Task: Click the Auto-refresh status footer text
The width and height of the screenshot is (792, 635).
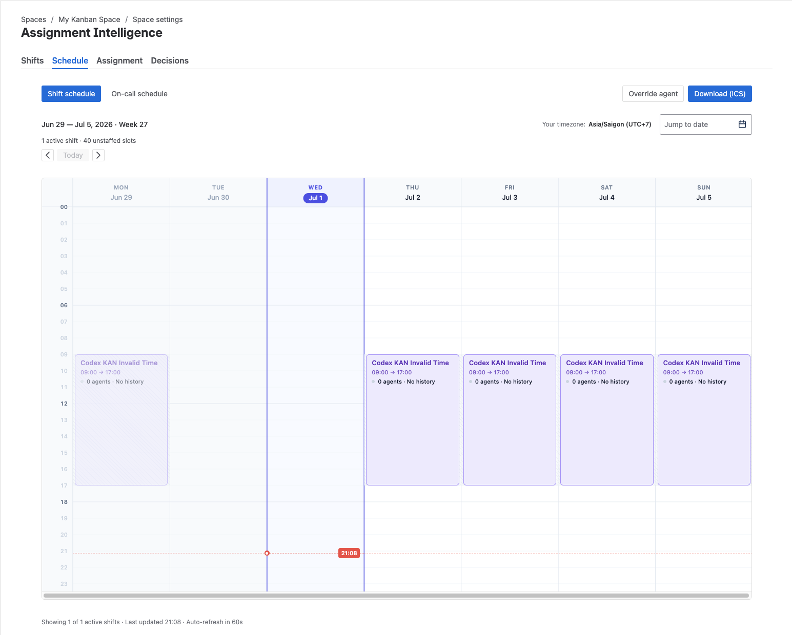Action: click(x=214, y=622)
